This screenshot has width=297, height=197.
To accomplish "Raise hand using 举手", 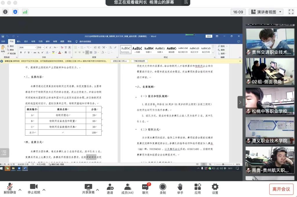I will [x=180, y=189].
